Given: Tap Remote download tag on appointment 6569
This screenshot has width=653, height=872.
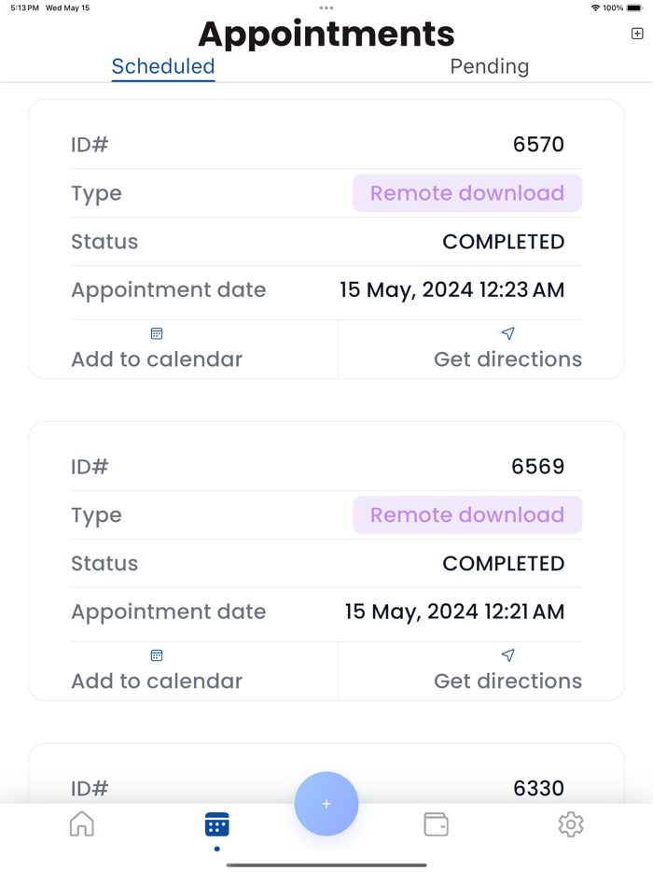Looking at the screenshot, I should point(467,515).
